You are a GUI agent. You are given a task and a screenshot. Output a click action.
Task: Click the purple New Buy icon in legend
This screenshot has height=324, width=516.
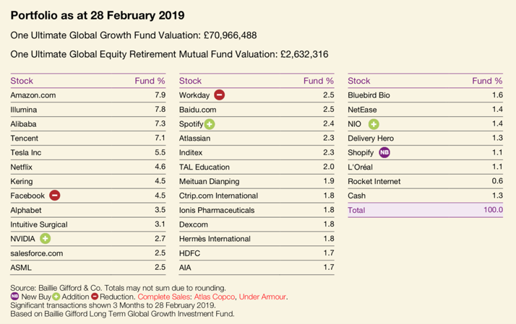(x=15, y=296)
